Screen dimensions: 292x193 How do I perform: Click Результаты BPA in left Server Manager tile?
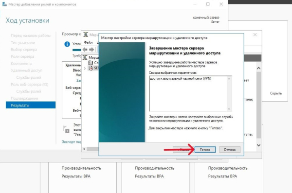[76, 176]
